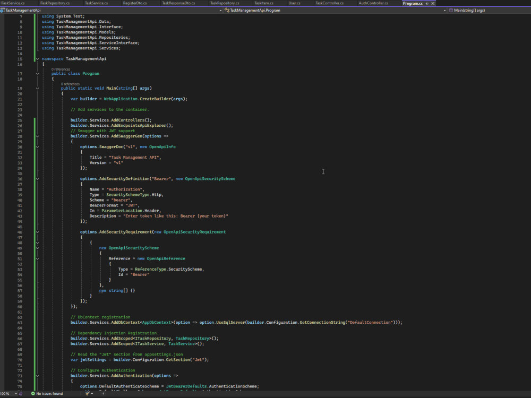Switch to the User.cs tab

[294, 3]
